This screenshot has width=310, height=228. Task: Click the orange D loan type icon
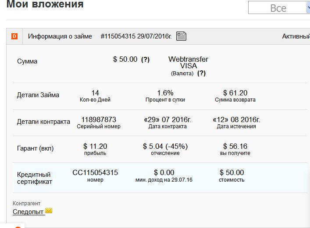click(x=14, y=36)
